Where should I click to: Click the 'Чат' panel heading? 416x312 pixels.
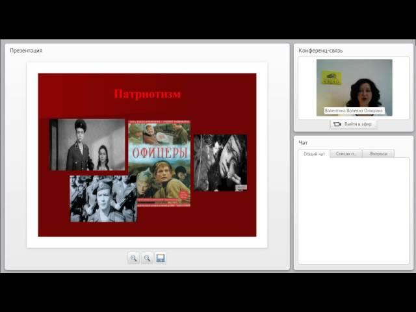tap(303, 143)
